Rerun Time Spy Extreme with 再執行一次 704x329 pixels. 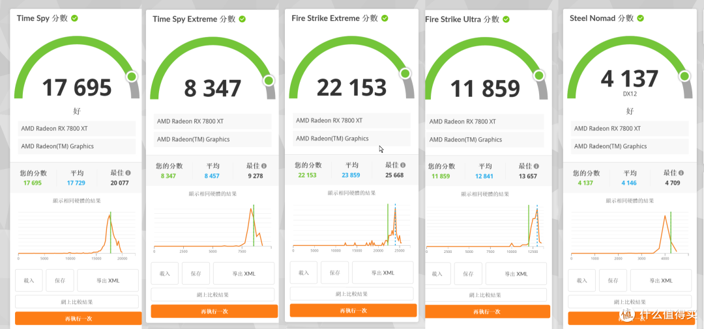click(x=214, y=311)
